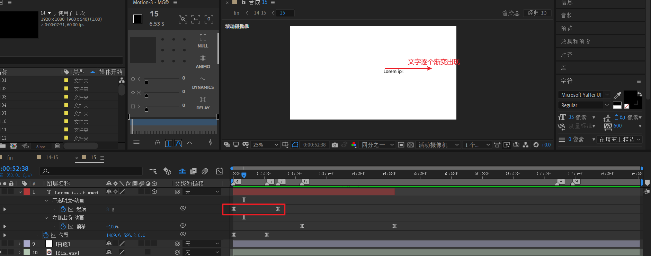Screen dimensions: 651x256
Task: Toggle 3D layer switch for Lorem text layer
Action: point(154,192)
